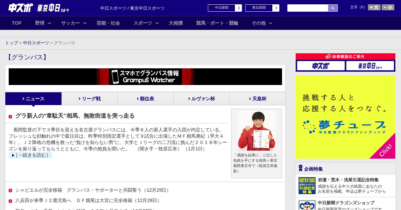Focus the header search input field
This screenshot has width=401, height=210.
[x=308, y=8]
